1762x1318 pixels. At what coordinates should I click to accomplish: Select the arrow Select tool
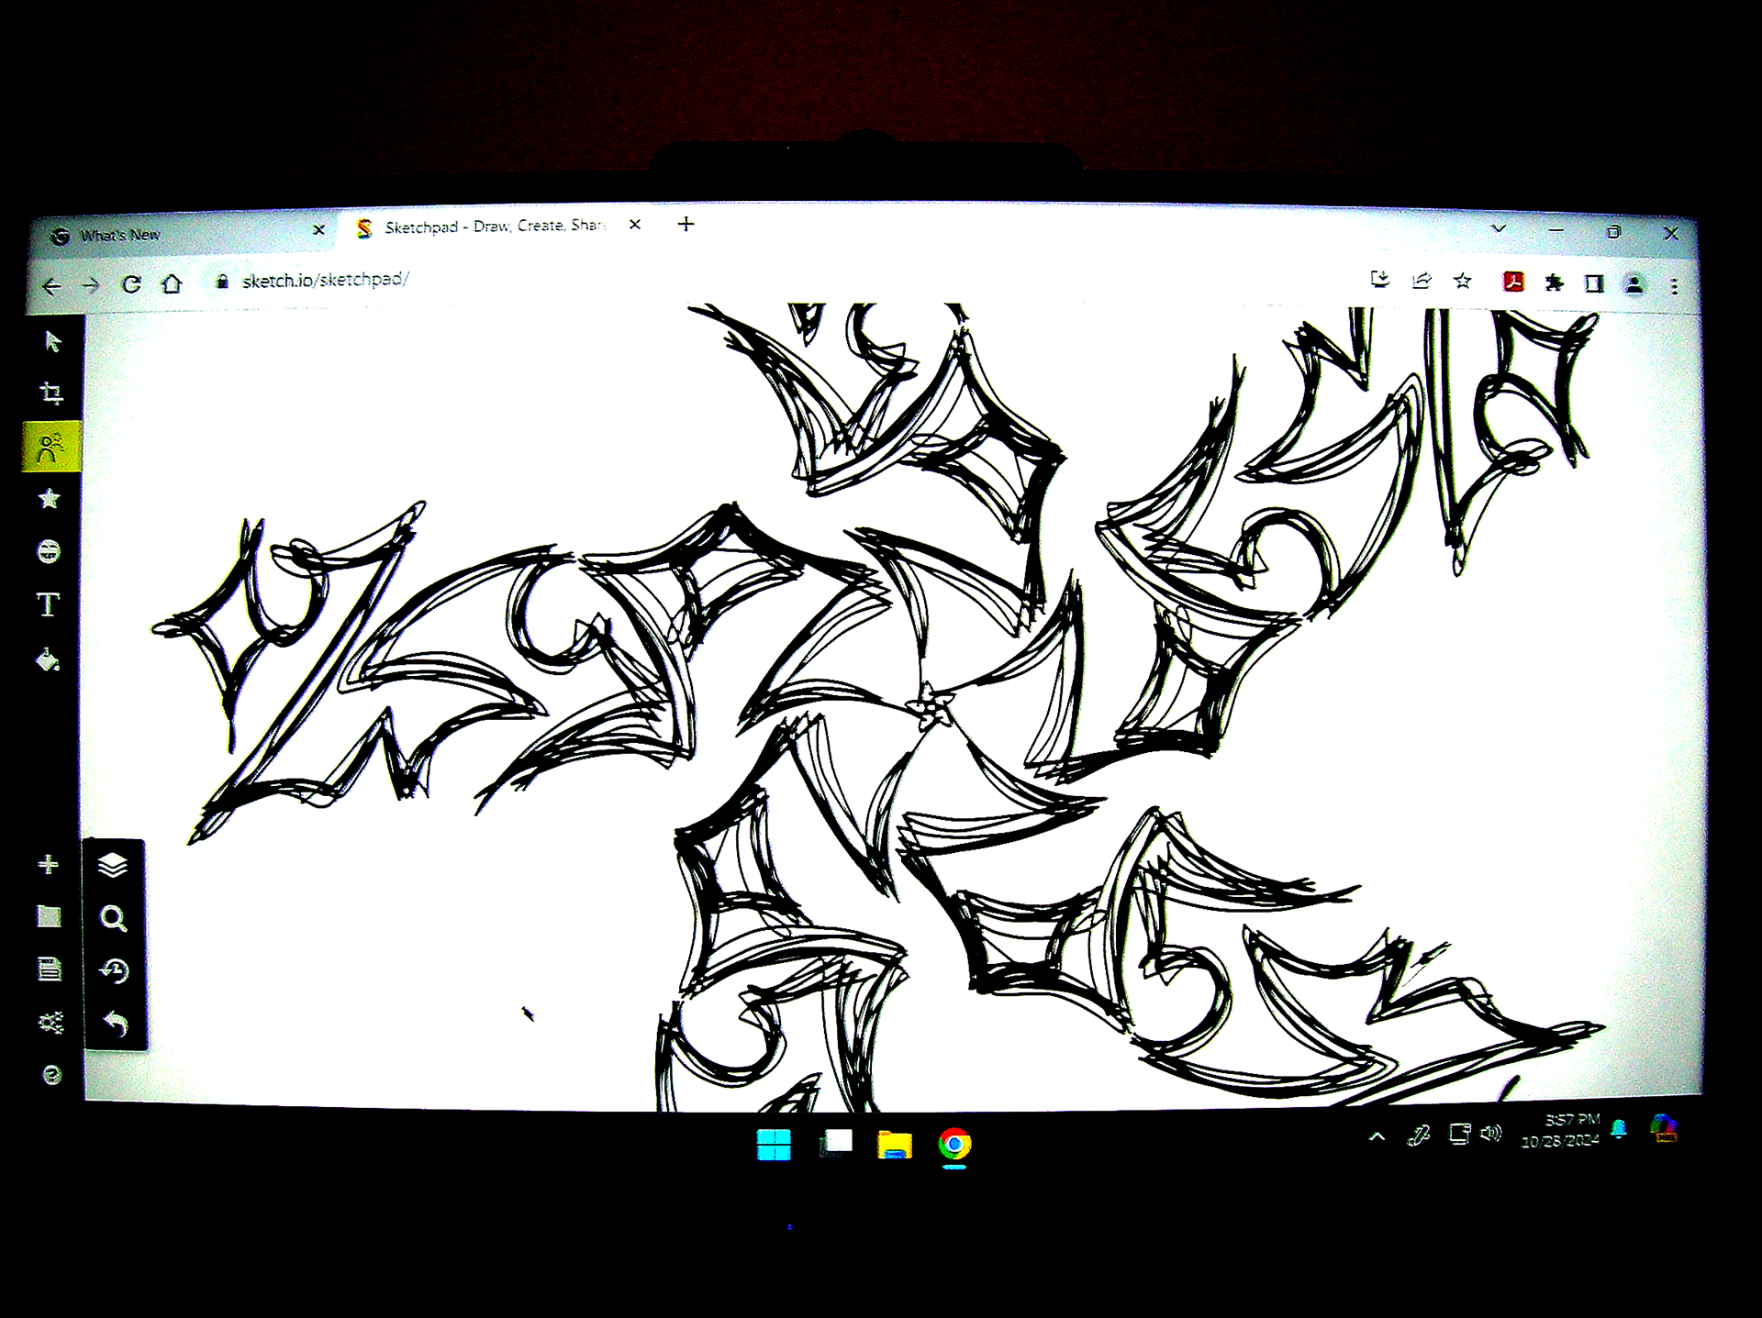pos(52,342)
